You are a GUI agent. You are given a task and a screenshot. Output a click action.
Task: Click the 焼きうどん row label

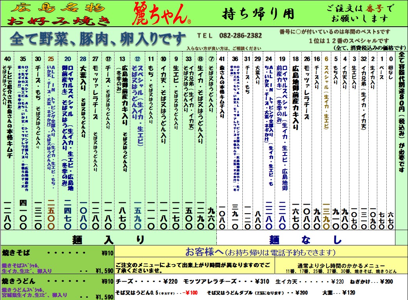tap(18, 281)
